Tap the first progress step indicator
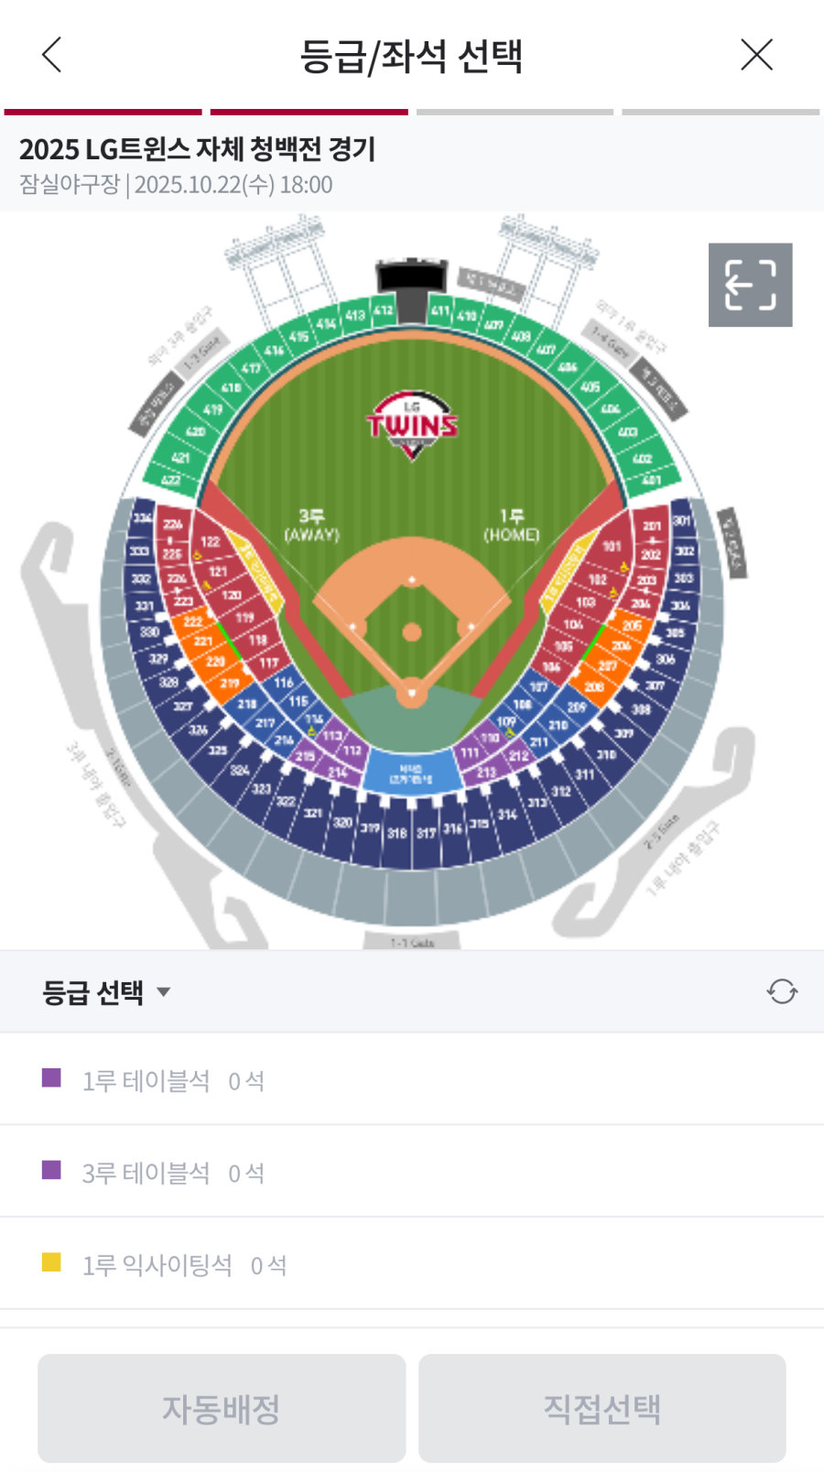Screen dimensions: 824x1472 coord(103,113)
